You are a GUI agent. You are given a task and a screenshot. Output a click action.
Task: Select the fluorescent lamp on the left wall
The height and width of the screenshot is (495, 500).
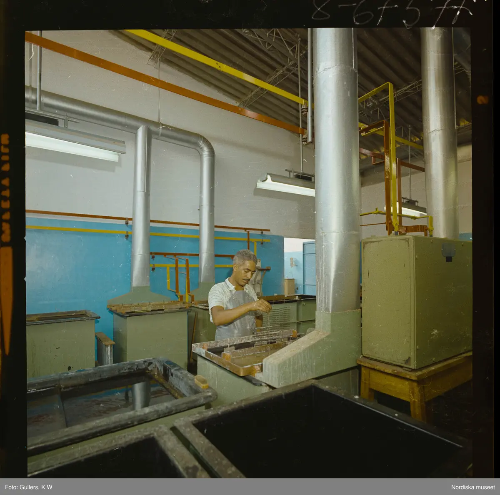pos(73,146)
